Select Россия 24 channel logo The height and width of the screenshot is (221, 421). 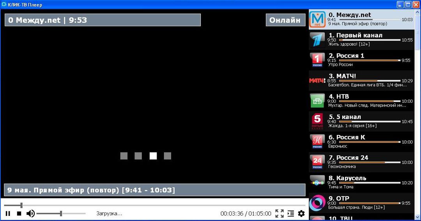click(317, 162)
